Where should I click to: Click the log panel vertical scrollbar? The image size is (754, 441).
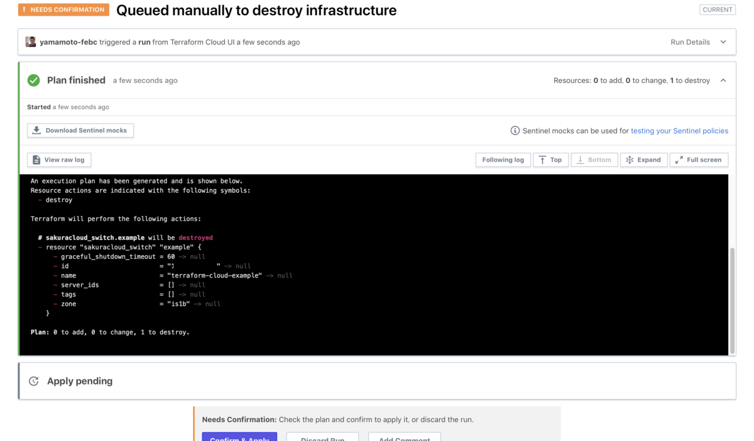[x=732, y=300]
